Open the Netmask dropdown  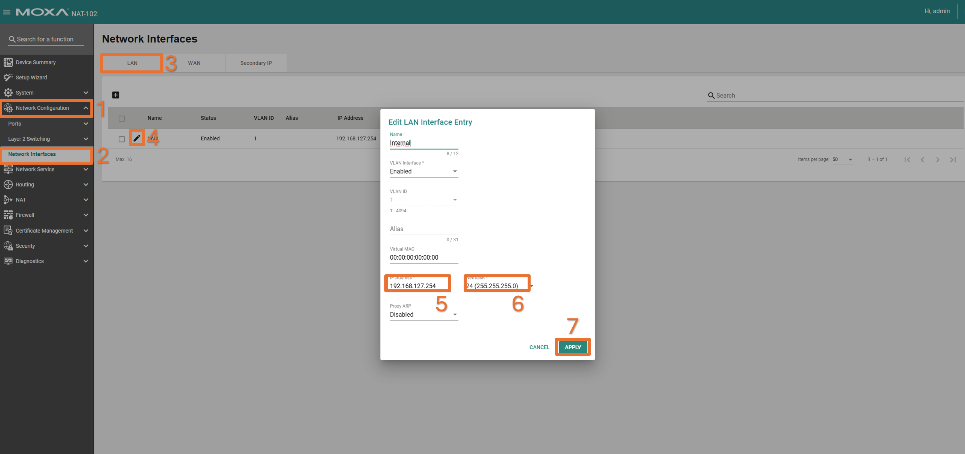[x=499, y=286]
